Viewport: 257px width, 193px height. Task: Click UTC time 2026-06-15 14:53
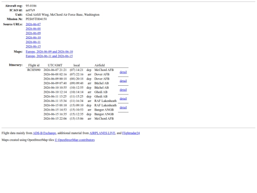[55, 110]
